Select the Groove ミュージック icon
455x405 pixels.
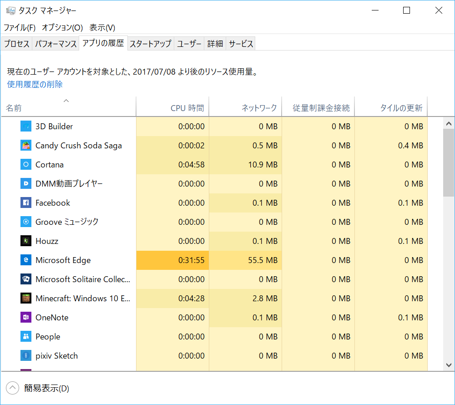click(26, 222)
